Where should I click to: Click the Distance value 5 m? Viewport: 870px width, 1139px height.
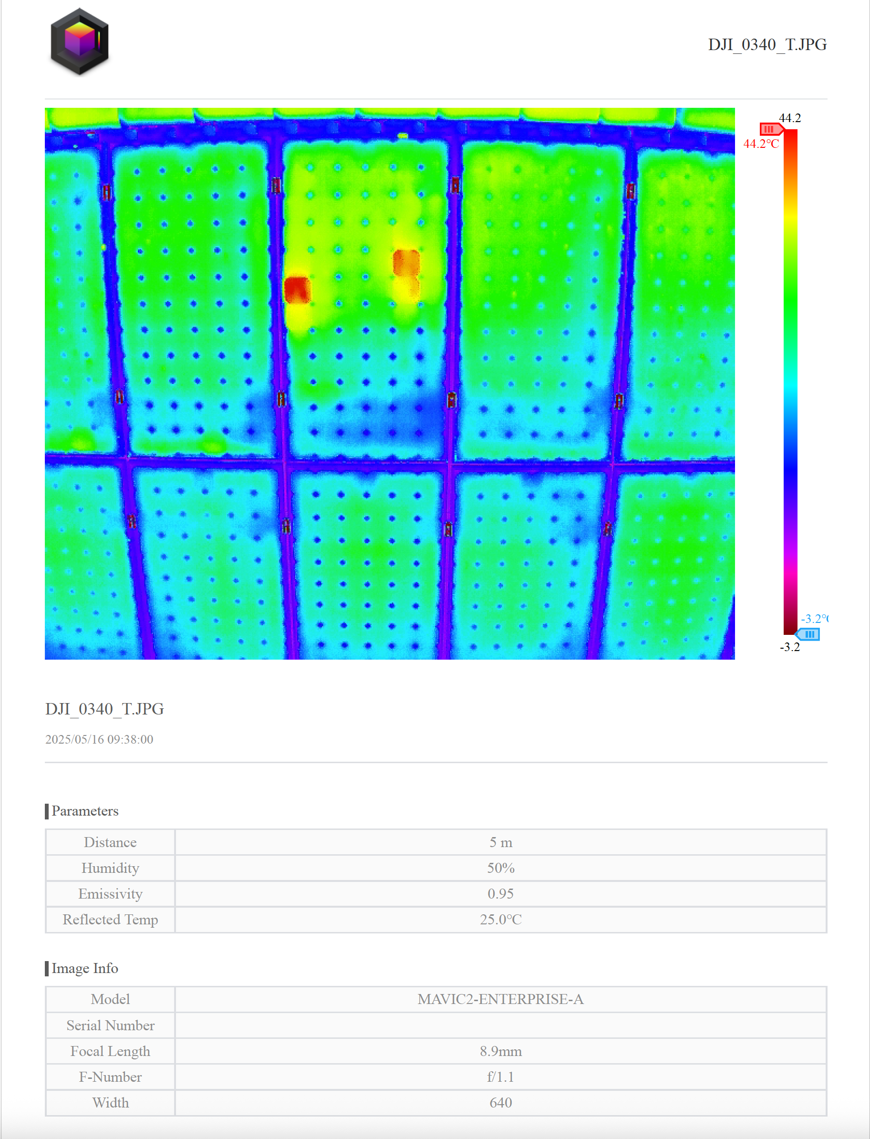[x=500, y=842]
